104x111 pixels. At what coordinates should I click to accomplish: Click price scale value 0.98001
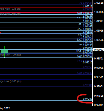[99, 86]
